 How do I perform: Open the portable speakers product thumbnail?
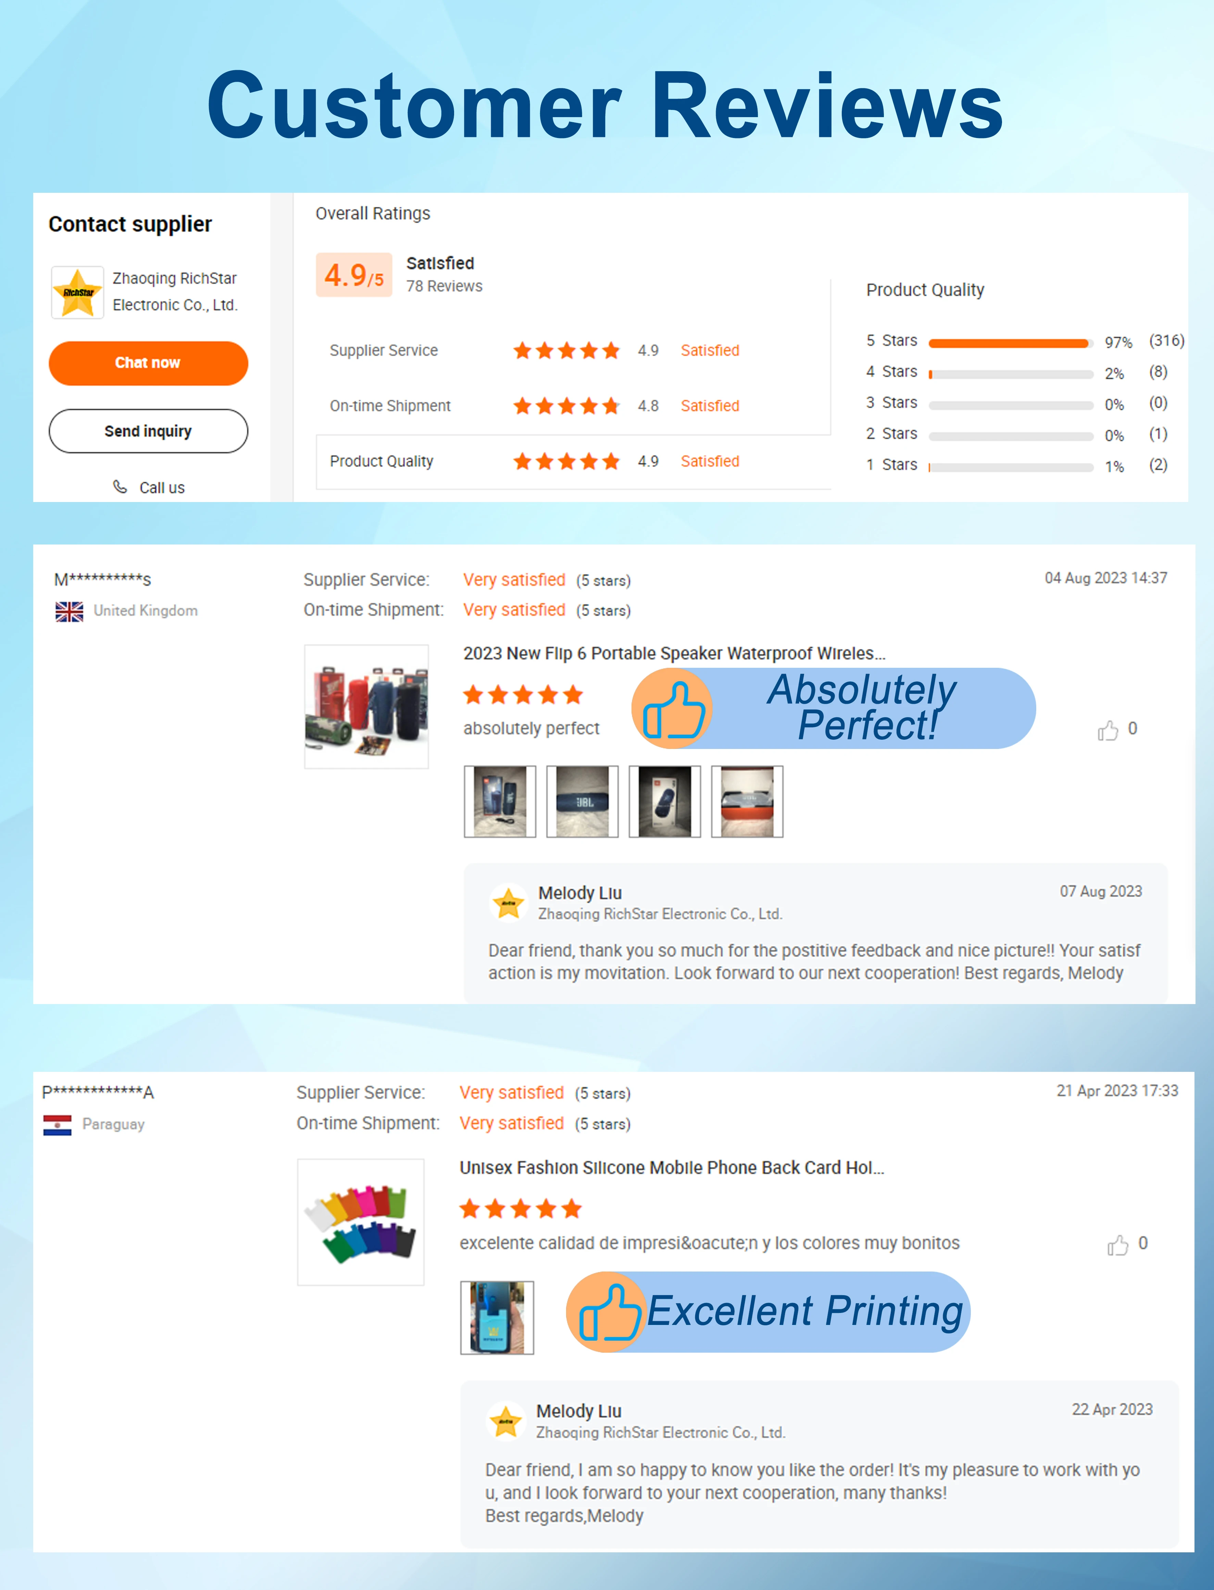pyautogui.click(x=366, y=706)
